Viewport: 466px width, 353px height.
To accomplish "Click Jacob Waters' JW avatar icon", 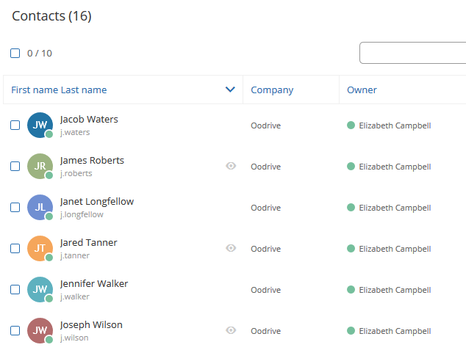I will [40, 125].
